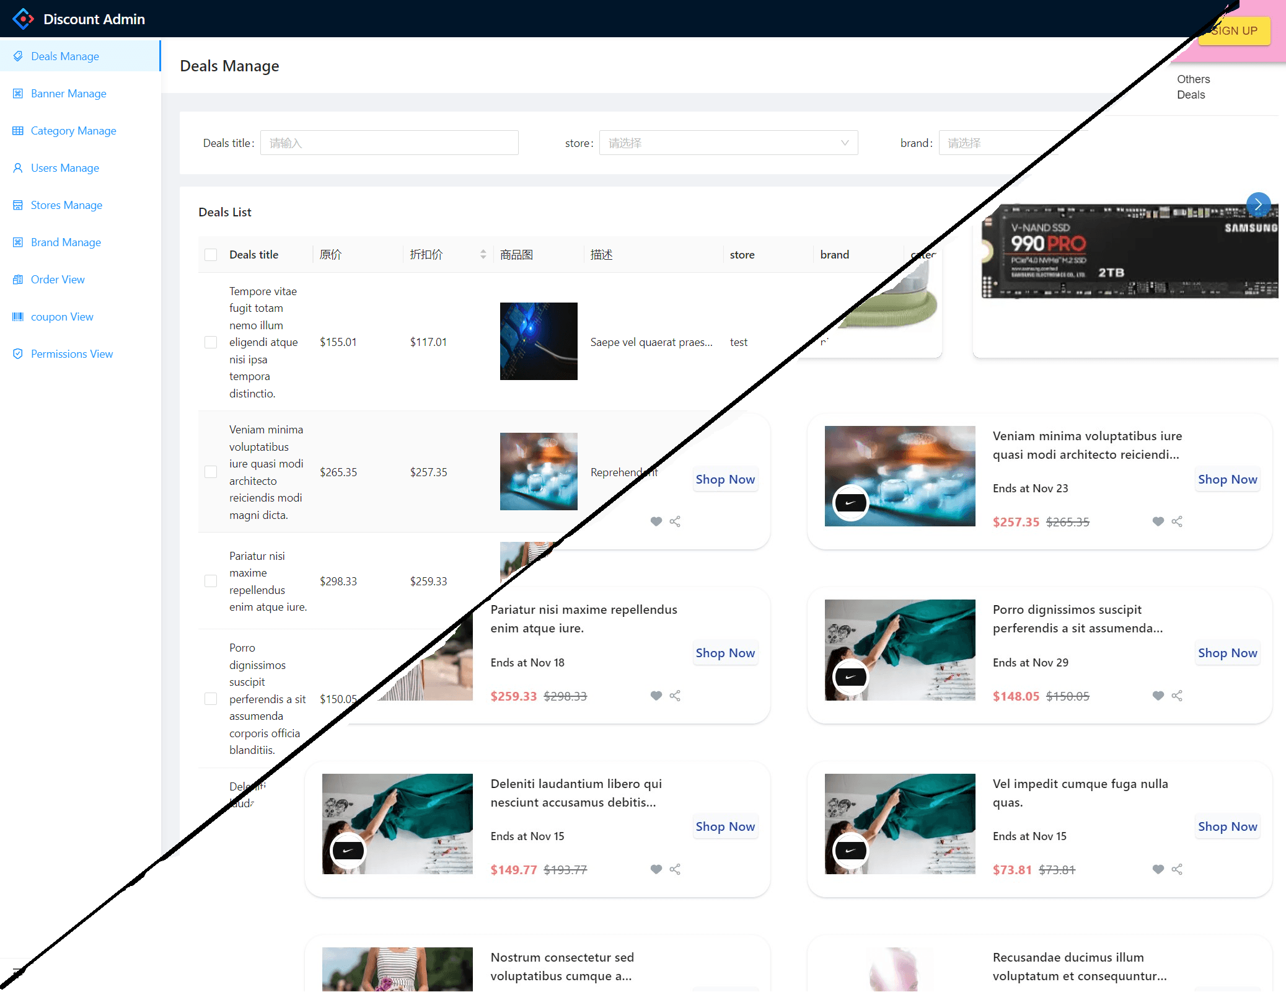Check the Pariatur nisi maxime row checkbox

pos(211,581)
